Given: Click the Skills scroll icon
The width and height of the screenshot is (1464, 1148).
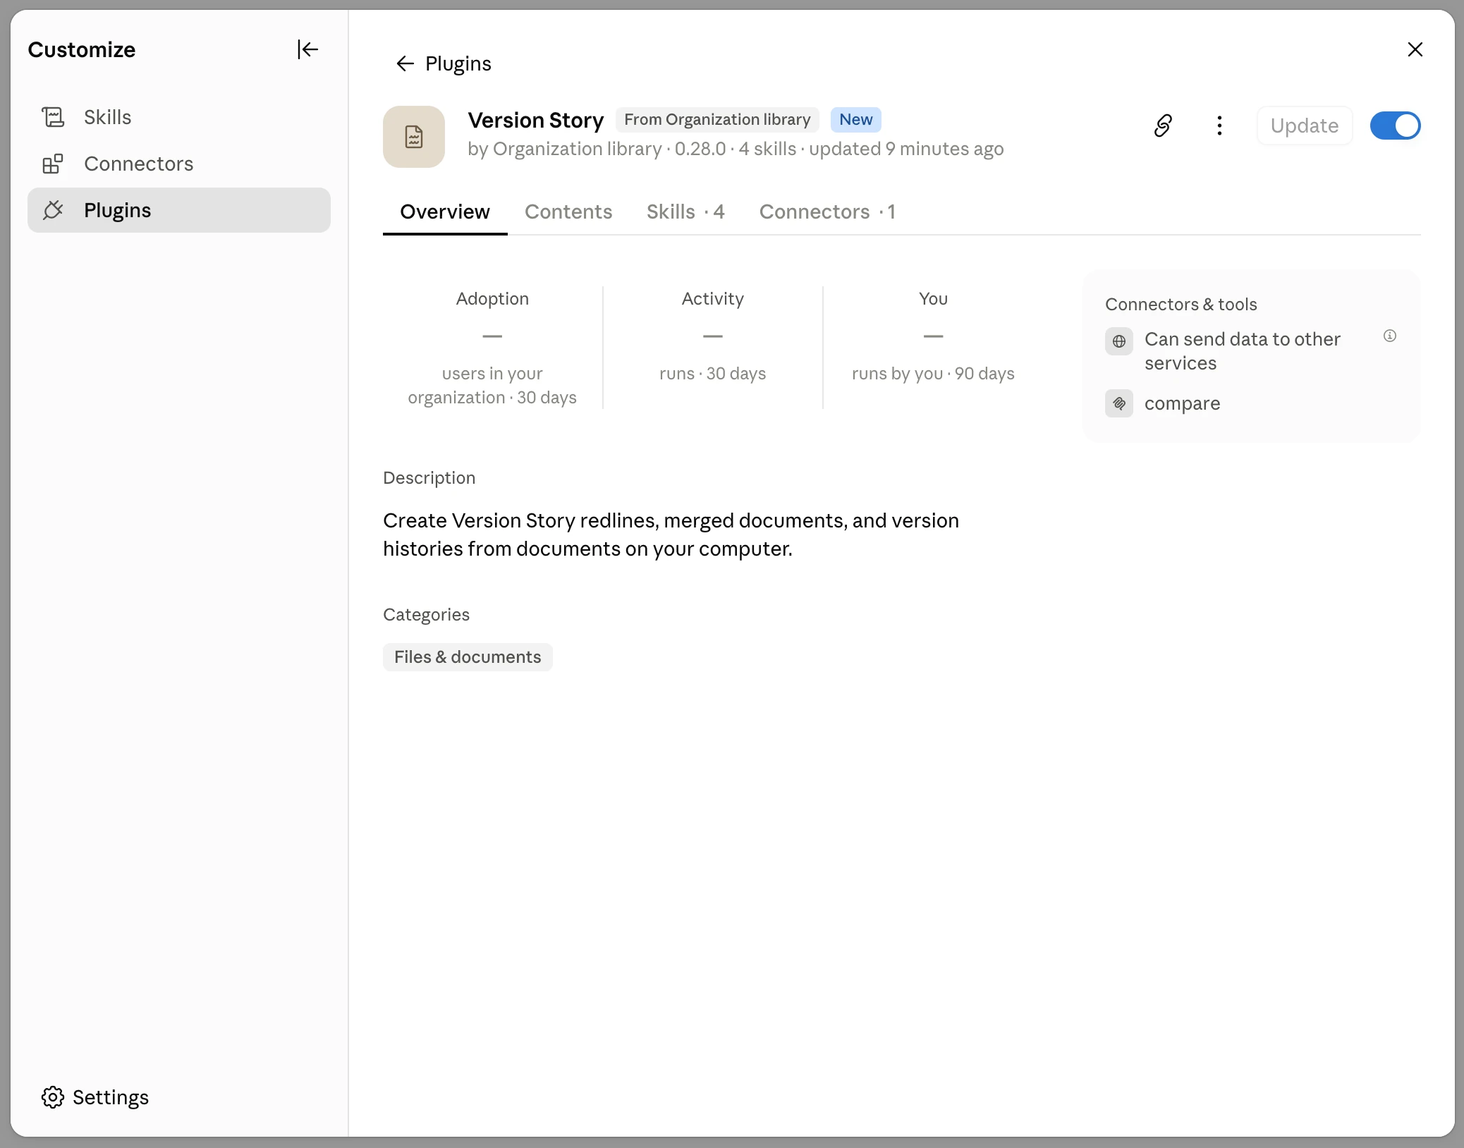Looking at the screenshot, I should (53, 117).
